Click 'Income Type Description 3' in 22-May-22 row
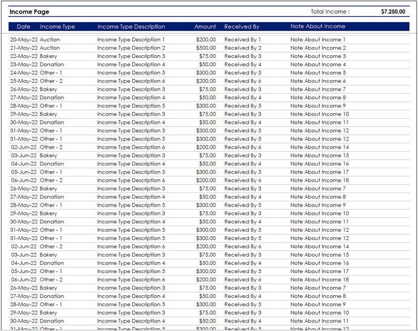418x331 pixels. tap(131, 56)
